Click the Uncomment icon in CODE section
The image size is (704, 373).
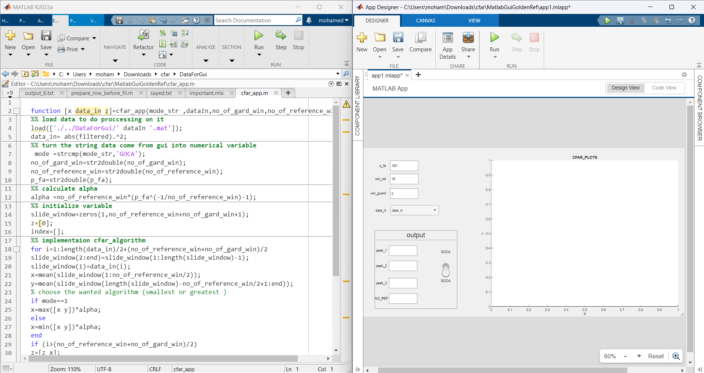click(x=174, y=33)
